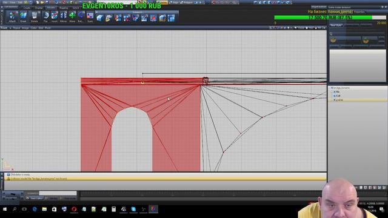This screenshot has height=218, width=388.
Task: Select the Insert tool
Action: 55,17
